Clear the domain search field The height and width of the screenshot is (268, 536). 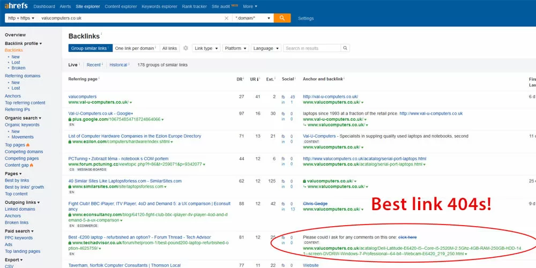(226, 18)
